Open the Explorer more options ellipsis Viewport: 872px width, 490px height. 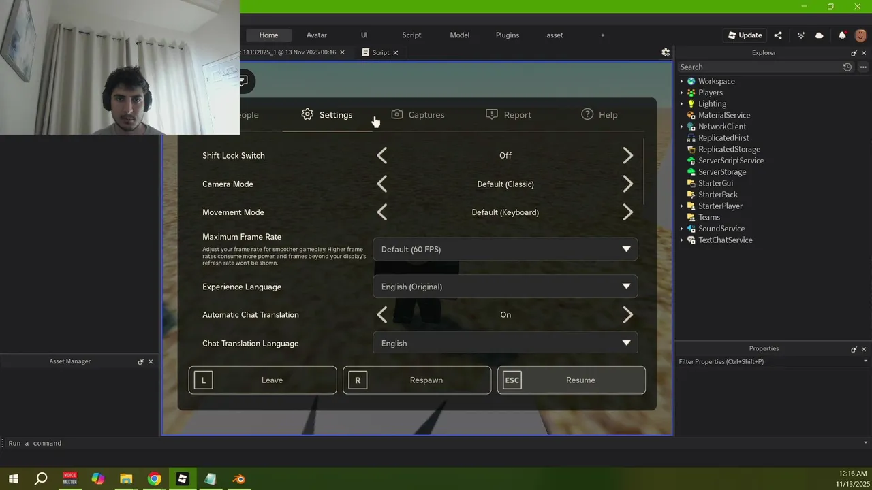(863, 67)
